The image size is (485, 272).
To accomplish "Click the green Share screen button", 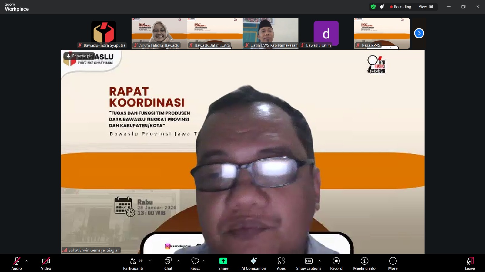I will coord(223,263).
